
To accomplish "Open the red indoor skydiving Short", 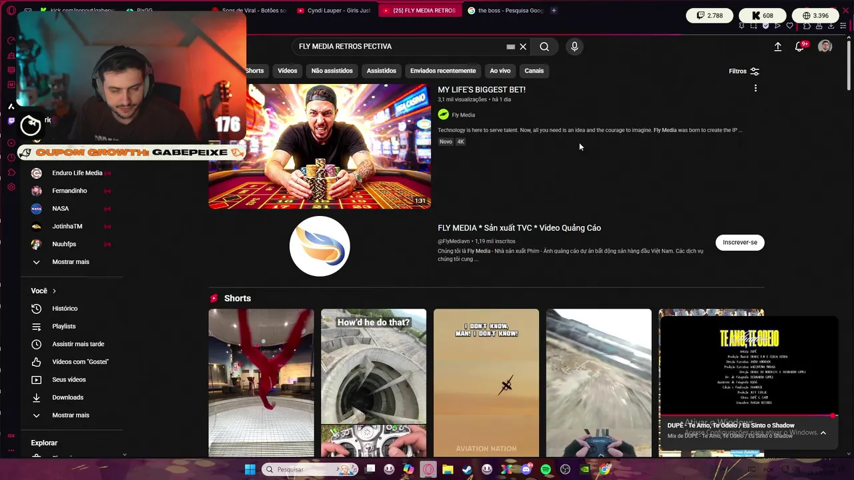I will coord(261,383).
